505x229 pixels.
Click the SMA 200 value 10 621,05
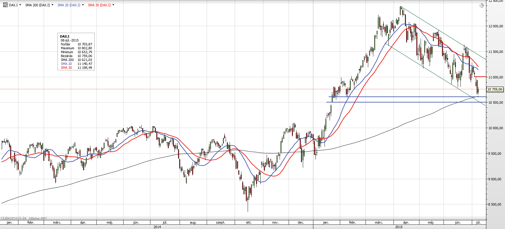tap(85, 60)
